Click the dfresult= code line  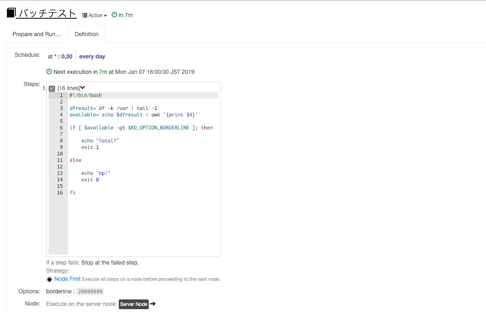click(115, 108)
